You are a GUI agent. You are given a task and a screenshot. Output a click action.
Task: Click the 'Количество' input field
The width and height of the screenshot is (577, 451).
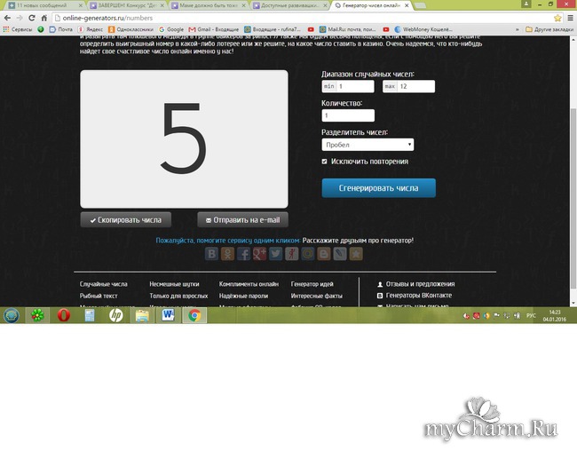point(348,115)
